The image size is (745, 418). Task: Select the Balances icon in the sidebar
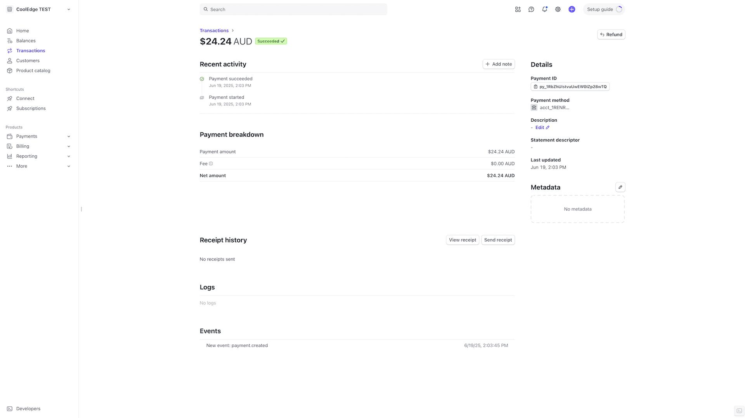(10, 40)
